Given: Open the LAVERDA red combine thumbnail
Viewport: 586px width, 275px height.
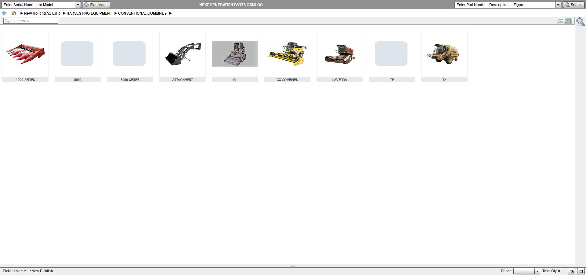Looking at the screenshot, I should [x=340, y=54].
